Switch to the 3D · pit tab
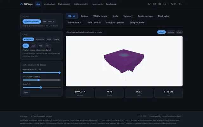203x127 pixels. click(72, 16)
